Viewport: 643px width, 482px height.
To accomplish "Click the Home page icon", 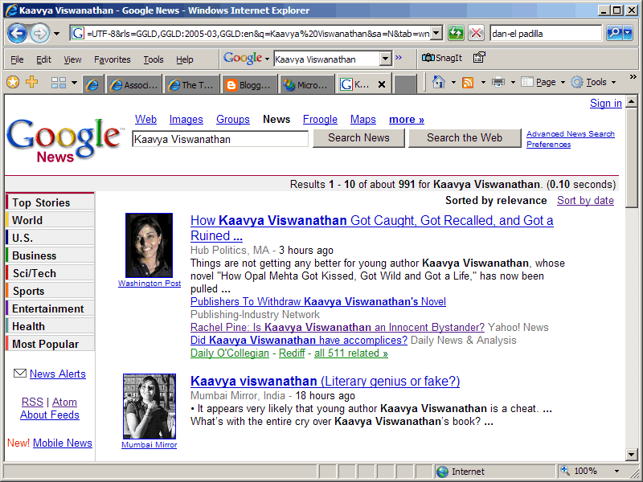I will [x=439, y=83].
